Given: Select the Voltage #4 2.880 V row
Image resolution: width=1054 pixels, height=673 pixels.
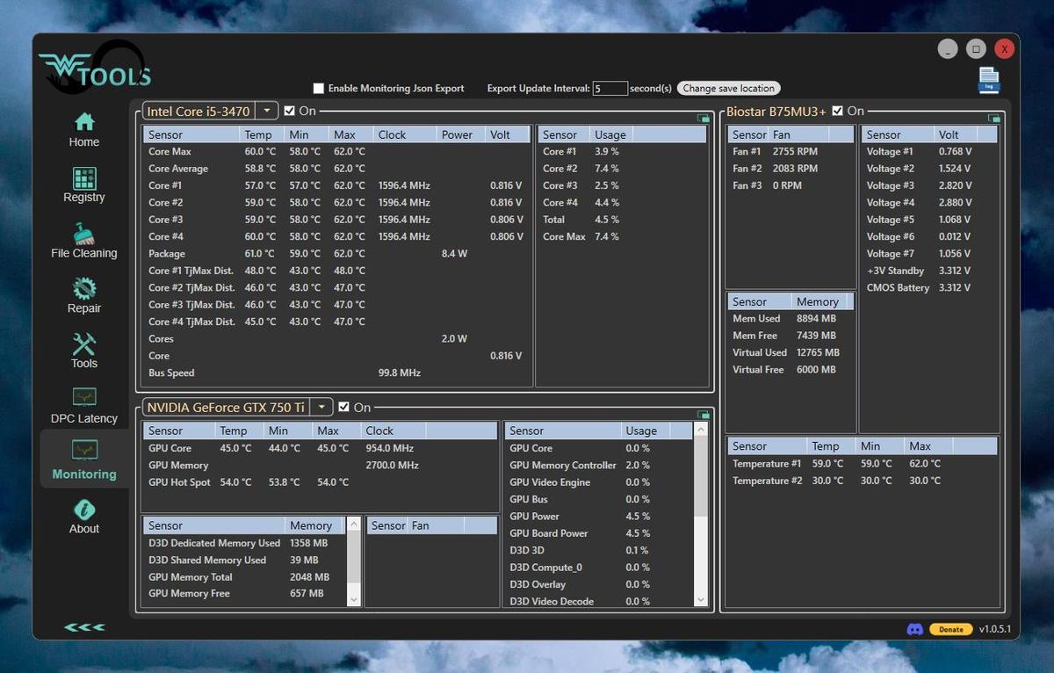Looking at the screenshot, I should tap(930, 202).
